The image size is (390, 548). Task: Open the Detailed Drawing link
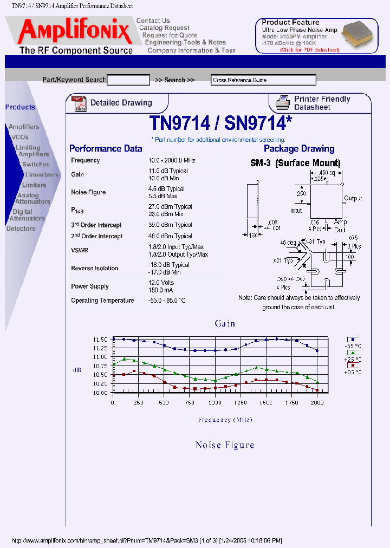[x=121, y=103]
